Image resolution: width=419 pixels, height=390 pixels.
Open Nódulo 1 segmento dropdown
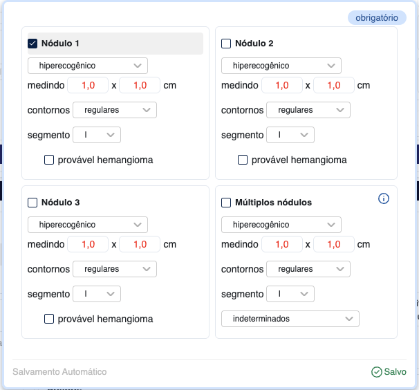[97, 135]
